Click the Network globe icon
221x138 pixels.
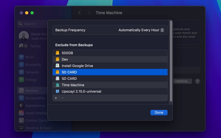click(x=22, y=72)
